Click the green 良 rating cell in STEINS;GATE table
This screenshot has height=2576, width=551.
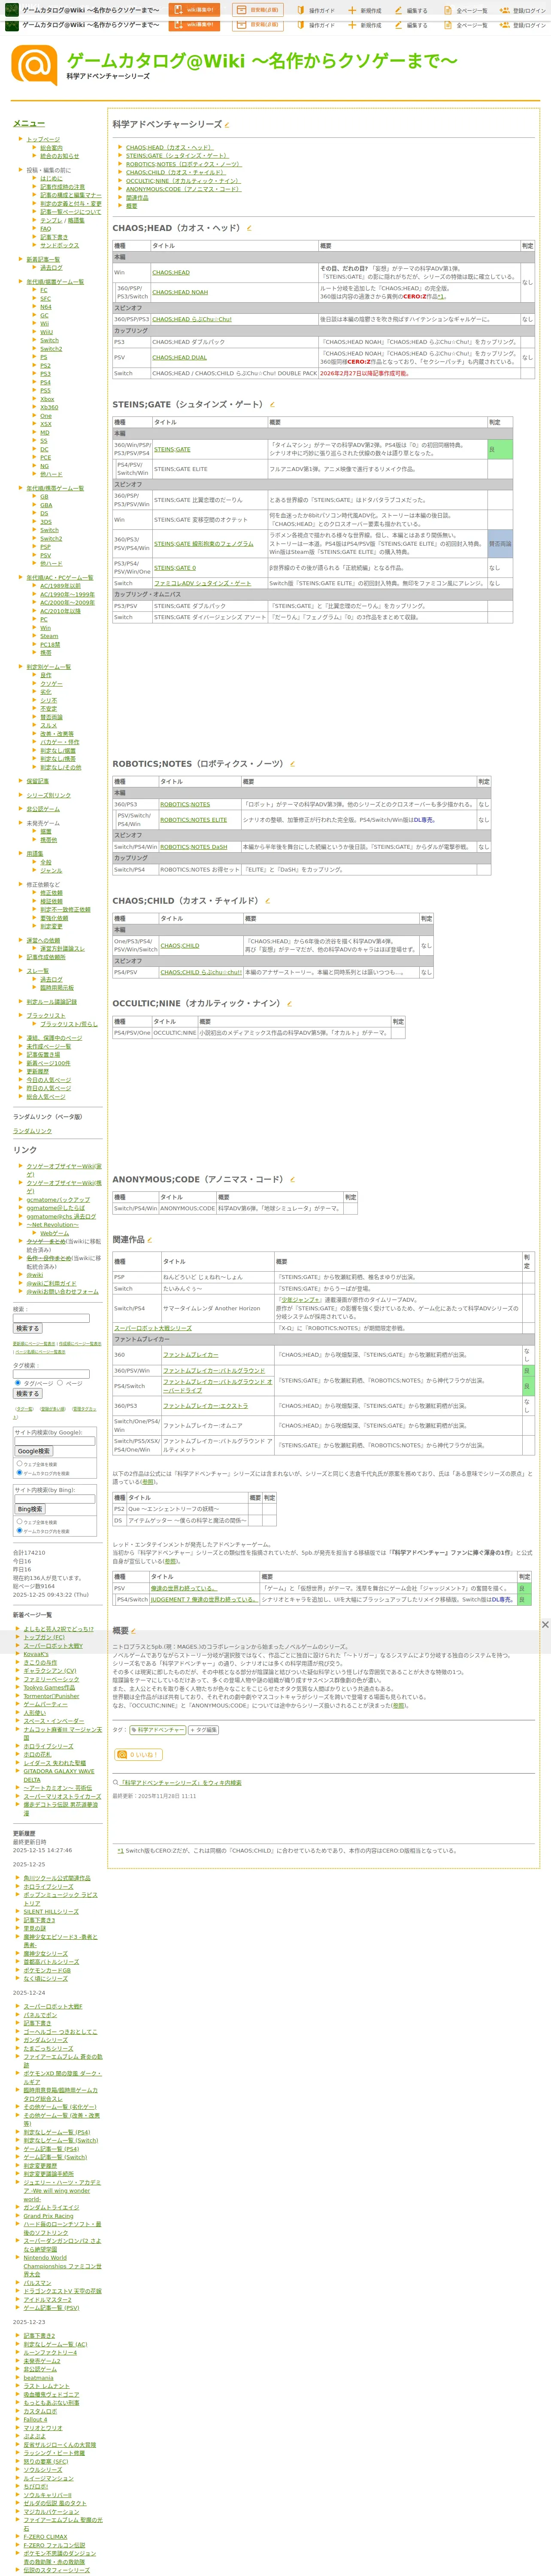499,449
